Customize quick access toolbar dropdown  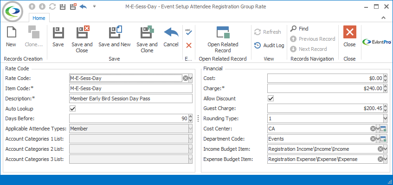95,6
